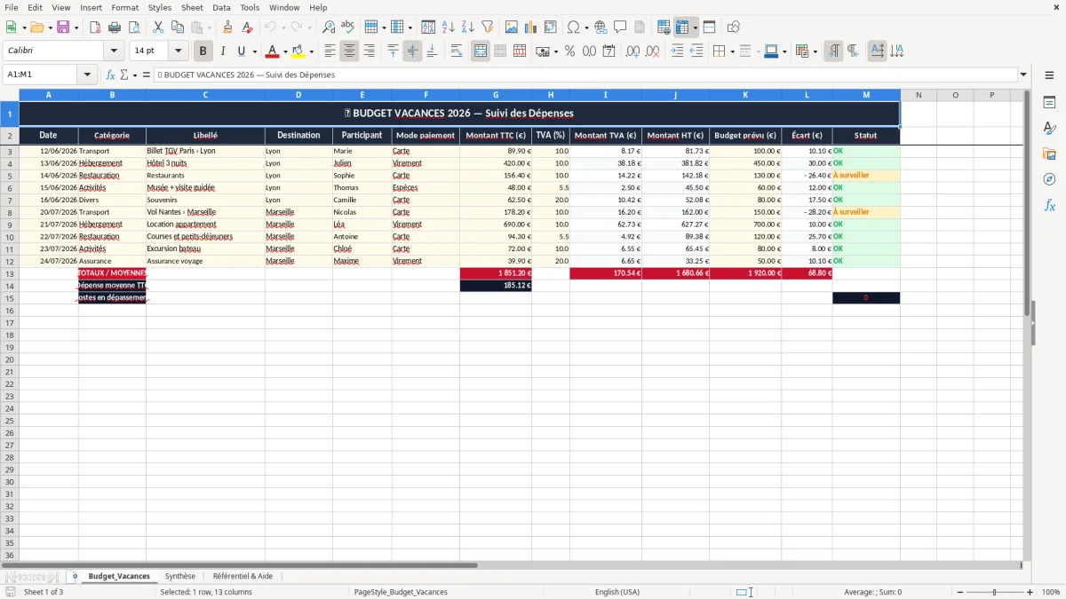Viewport: 1066px width, 599px height.
Task: Run the spelling check
Action: click(348, 28)
